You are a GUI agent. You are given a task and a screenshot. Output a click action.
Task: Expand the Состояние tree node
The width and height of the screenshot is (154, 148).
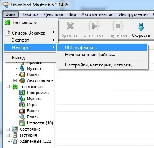[8, 129]
